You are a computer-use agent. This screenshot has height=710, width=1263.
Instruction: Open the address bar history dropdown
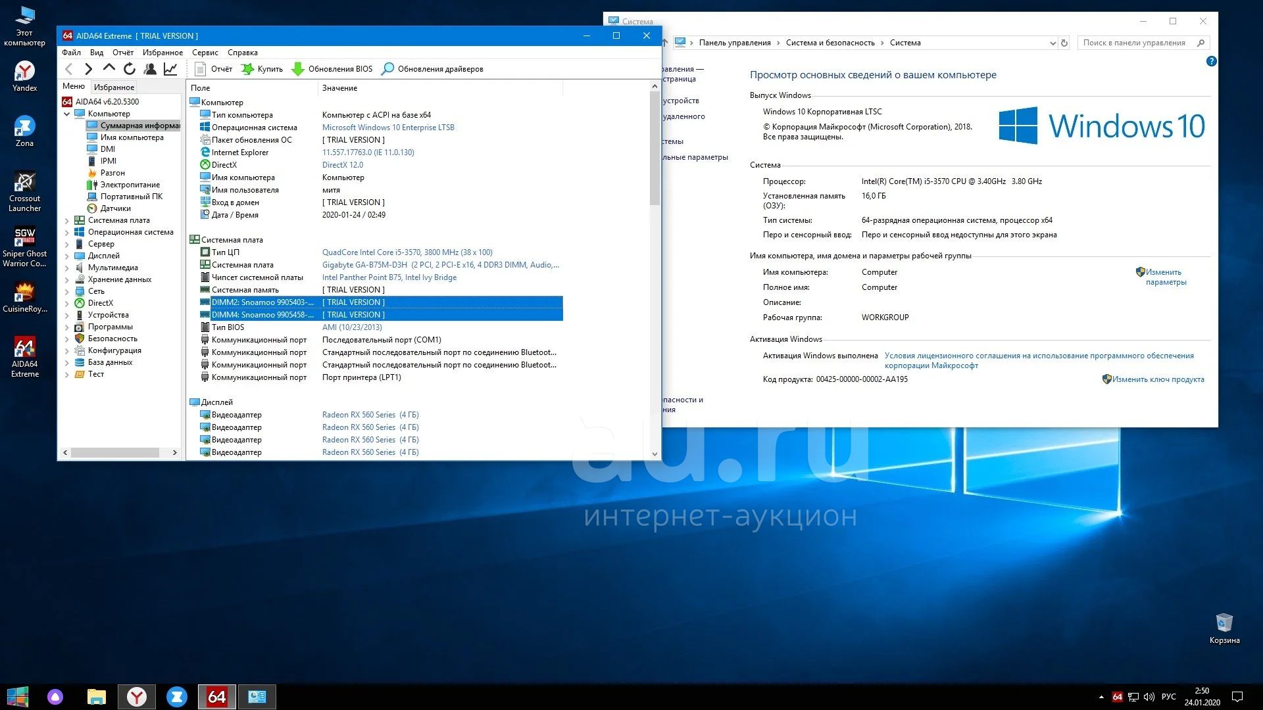click(1052, 43)
